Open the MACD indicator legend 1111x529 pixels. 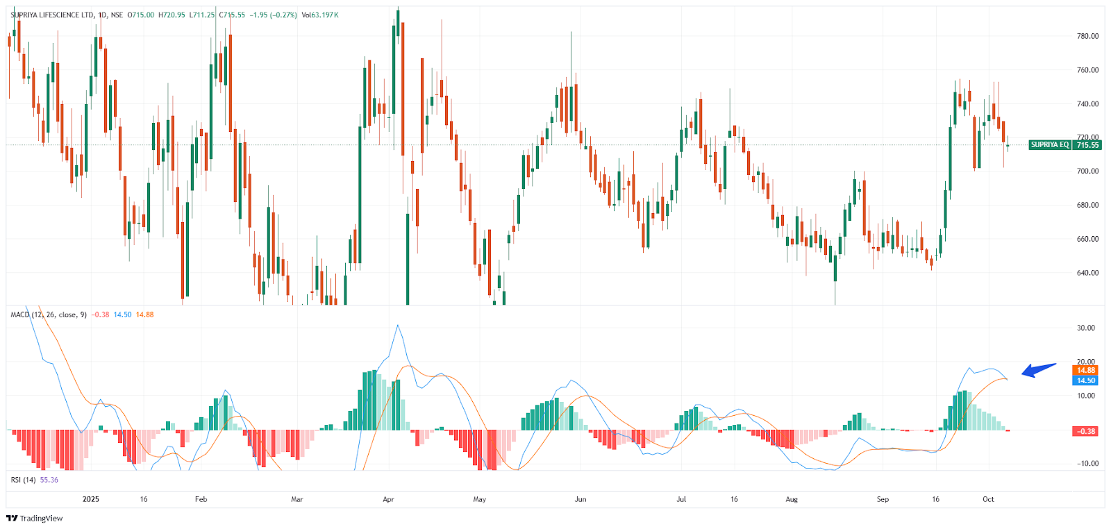point(49,314)
